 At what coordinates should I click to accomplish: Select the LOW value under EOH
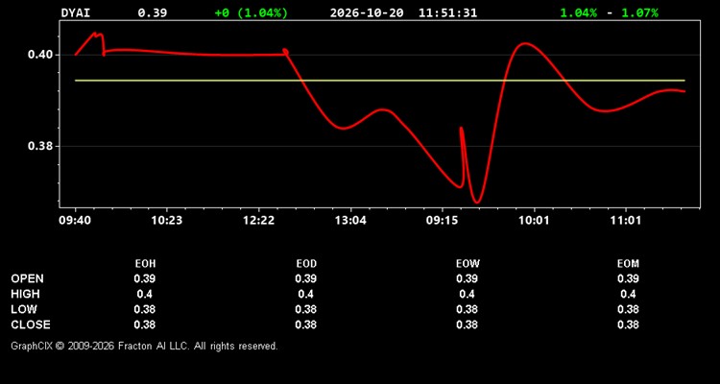[x=145, y=309]
